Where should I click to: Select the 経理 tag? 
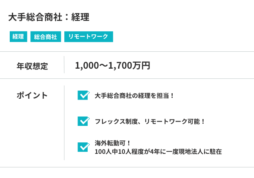pos(18,37)
